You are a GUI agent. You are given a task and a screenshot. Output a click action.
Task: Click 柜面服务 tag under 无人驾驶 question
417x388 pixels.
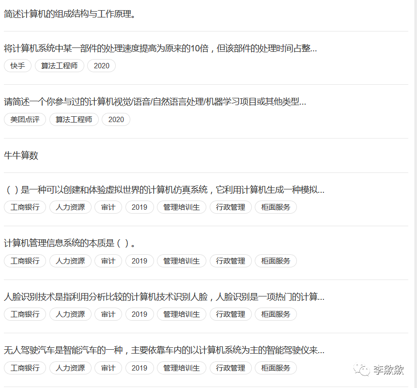pyautogui.click(x=276, y=368)
